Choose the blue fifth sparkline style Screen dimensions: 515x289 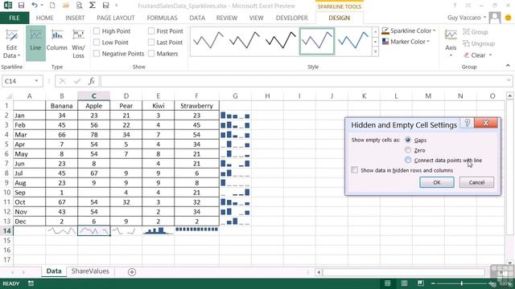pos(353,41)
